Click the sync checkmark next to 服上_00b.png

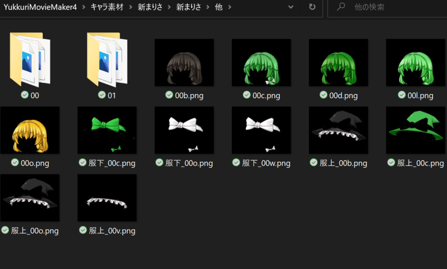tap(313, 163)
